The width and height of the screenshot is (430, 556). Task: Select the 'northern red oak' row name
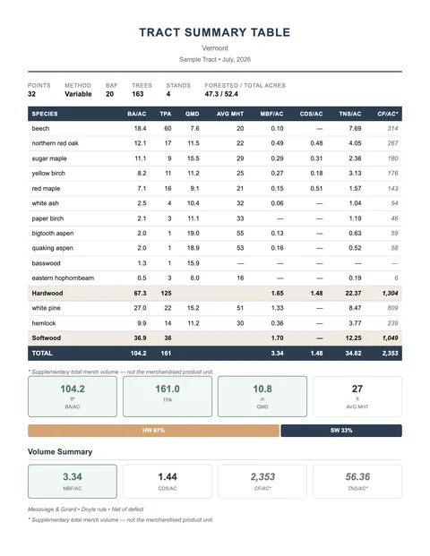tap(55, 143)
